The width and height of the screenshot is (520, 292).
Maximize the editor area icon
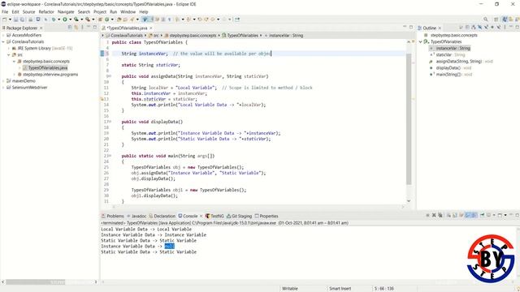point(411,28)
